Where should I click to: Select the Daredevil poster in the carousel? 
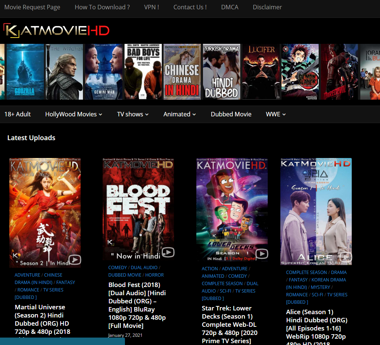(x=339, y=72)
